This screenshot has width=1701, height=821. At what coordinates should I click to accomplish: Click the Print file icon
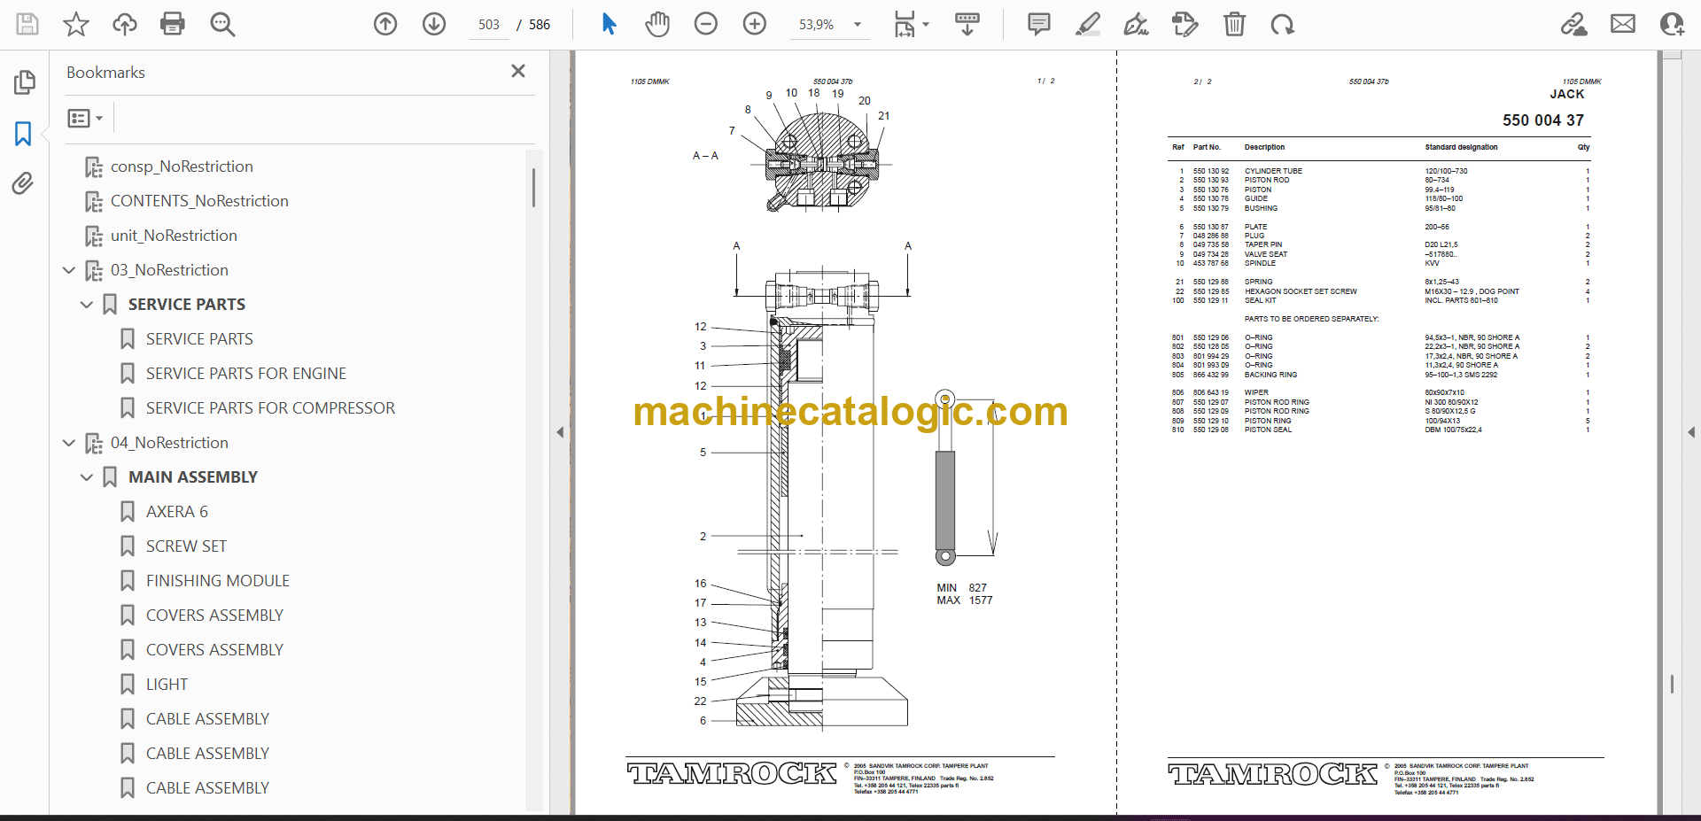click(172, 24)
